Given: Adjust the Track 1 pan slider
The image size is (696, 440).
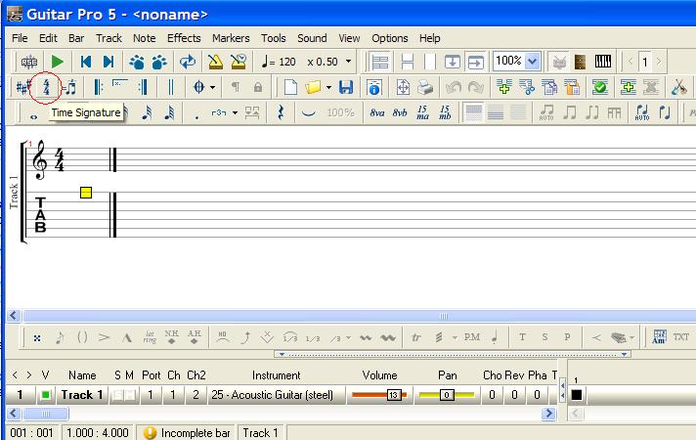Looking at the screenshot, I should tap(447, 395).
